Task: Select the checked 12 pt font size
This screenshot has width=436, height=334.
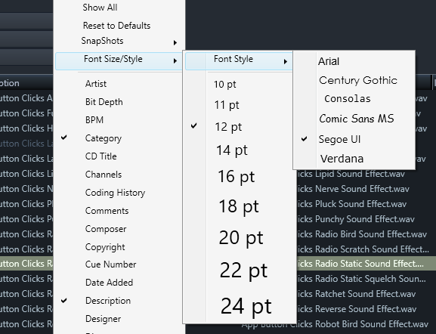Action: tap(228, 127)
